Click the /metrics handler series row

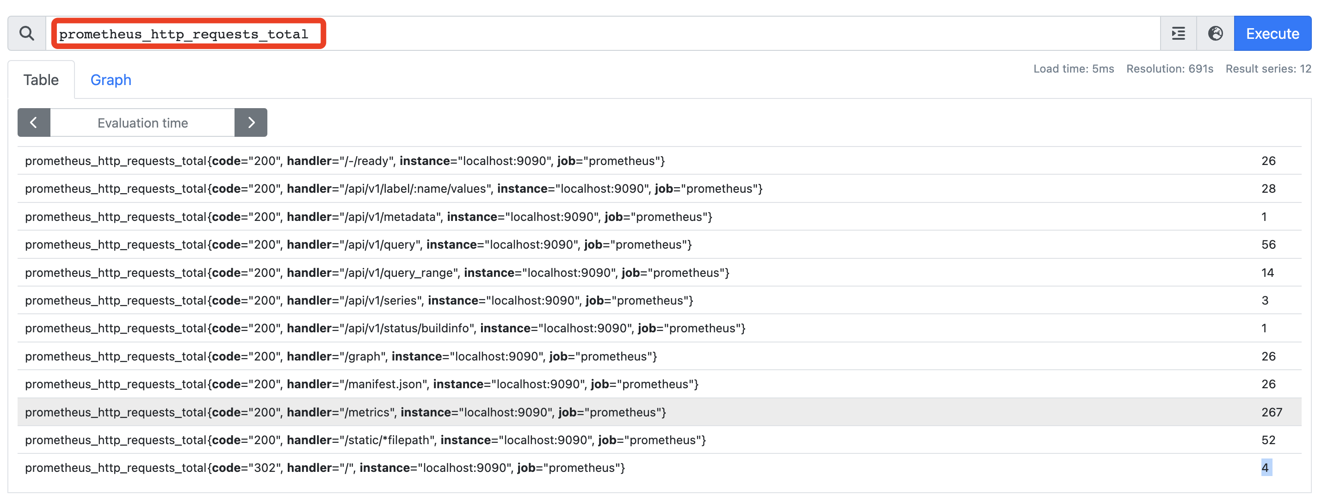660,412
